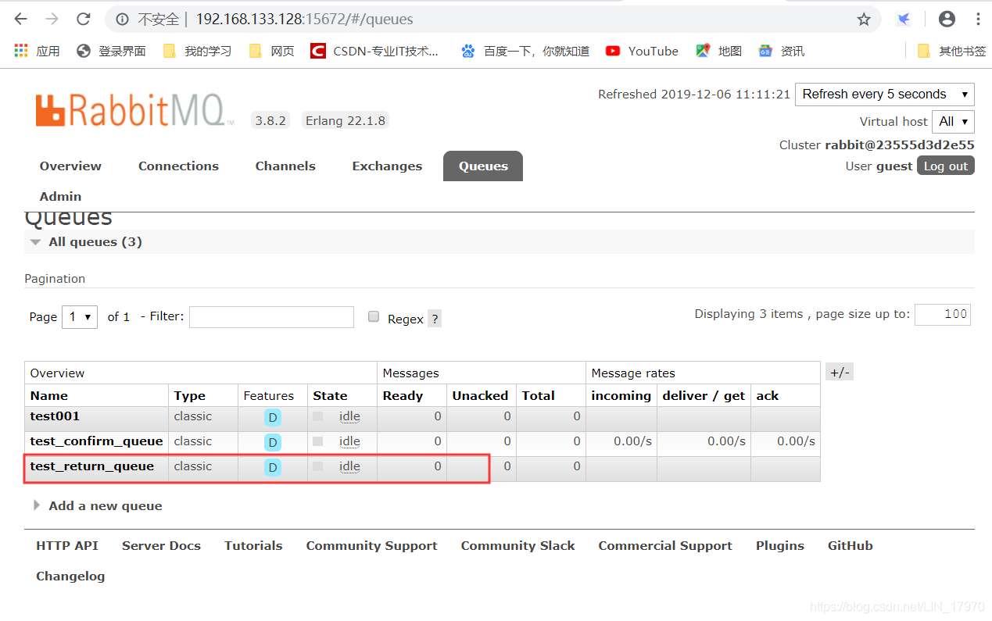Open the test001 queue
The image size is (992, 621).
55,416
